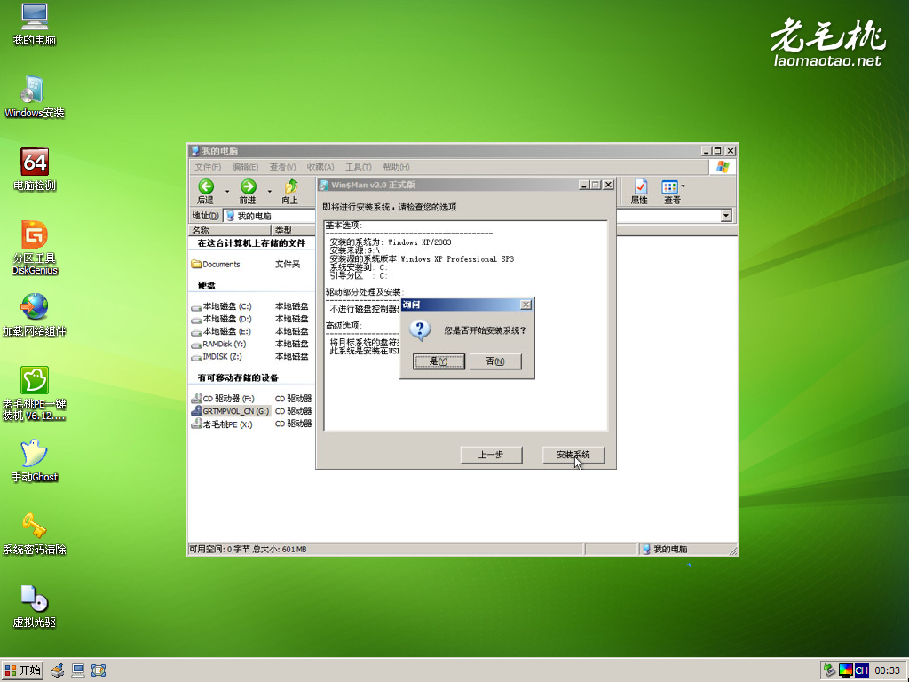The image size is (909, 682).
Task: Select the RAMDisk (Y:) drive
Action: pyautogui.click(x=218, y=345)
